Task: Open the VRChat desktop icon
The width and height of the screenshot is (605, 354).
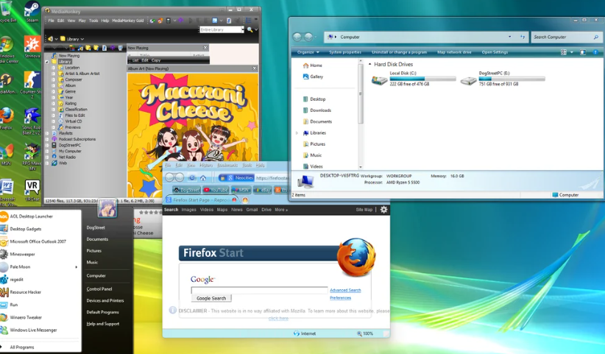Action: [32, 190]
